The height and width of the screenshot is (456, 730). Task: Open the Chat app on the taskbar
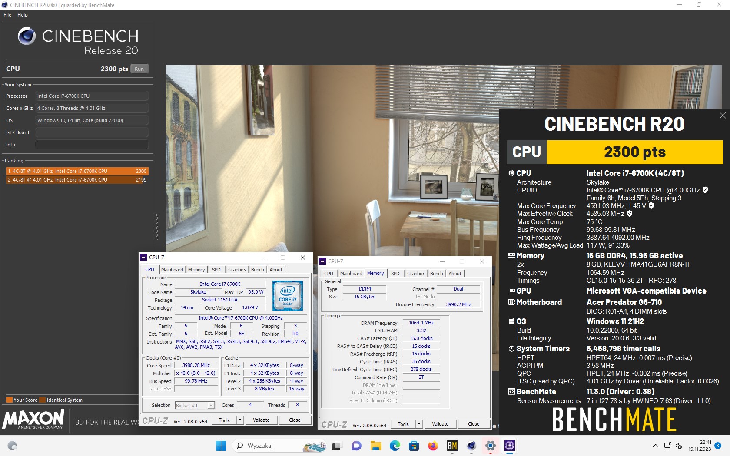point(356,446)
